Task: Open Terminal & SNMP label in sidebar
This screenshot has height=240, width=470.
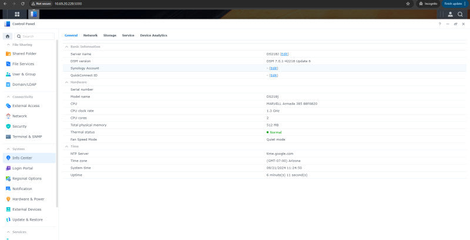Action: point(27,137)
